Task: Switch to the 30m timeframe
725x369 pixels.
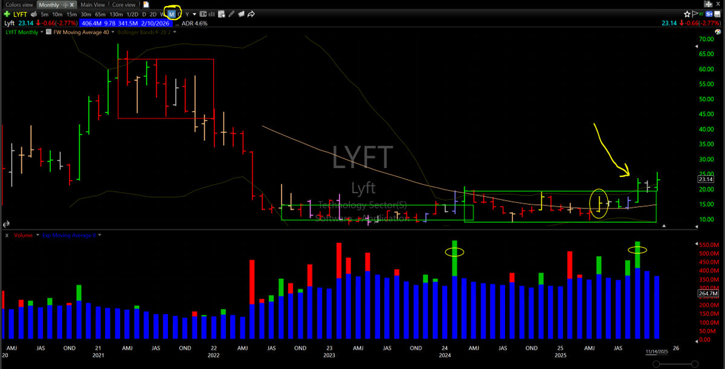Action: (86, 14)
